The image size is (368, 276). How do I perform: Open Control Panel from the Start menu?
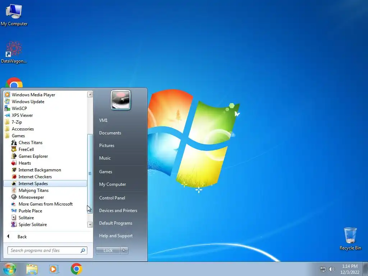[x=112, y=198]
